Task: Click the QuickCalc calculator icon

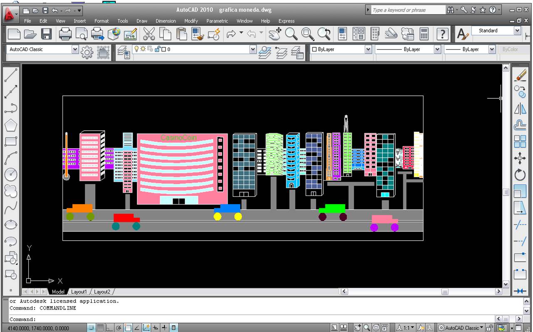Action: pyautogui.click(x=424, y=34)
